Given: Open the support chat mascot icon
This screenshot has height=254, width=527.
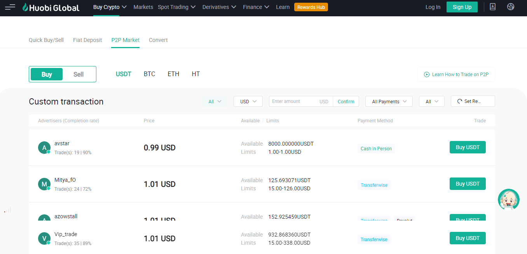Looking at the screenshot, I should click(x=509, y=200).
